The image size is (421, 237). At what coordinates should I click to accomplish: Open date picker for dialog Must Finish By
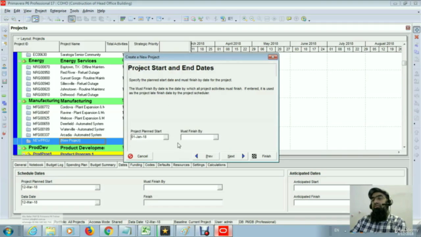click(x=216, y=137)
